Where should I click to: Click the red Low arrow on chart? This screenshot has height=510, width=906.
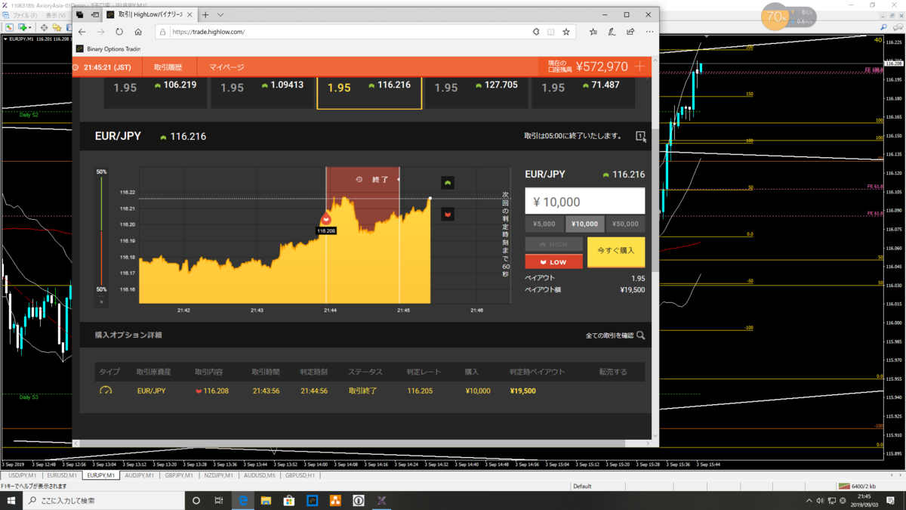pyautogui.click(x=448, y=215)
